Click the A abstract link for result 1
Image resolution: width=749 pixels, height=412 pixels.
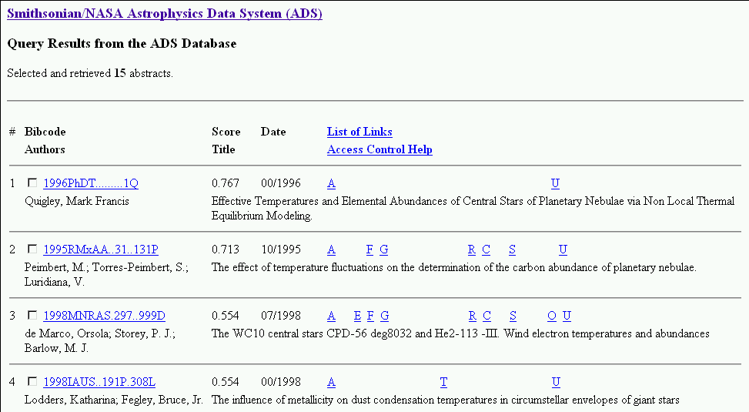[331, 183]
